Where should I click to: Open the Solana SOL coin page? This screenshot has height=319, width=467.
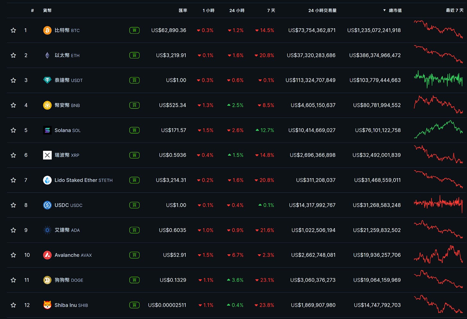pyautogui.click(x=67, y=130)
